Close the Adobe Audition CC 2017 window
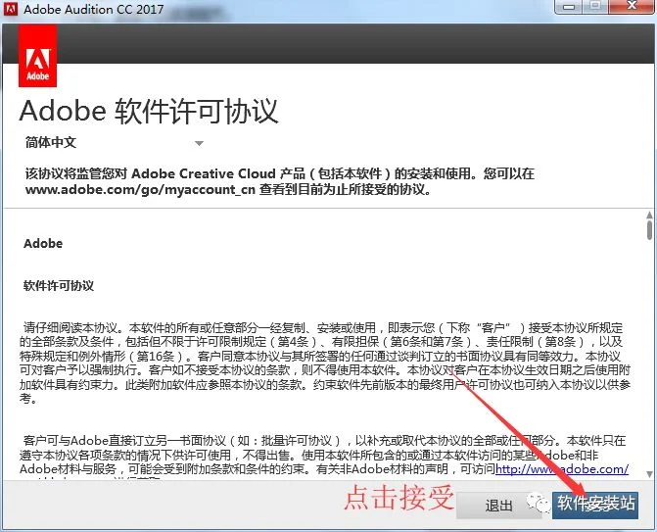657x532 pixels. click(x=632, y=6)
